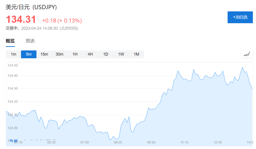Choose the 30m interval
The image size is (256, 149).
(59, 54)
